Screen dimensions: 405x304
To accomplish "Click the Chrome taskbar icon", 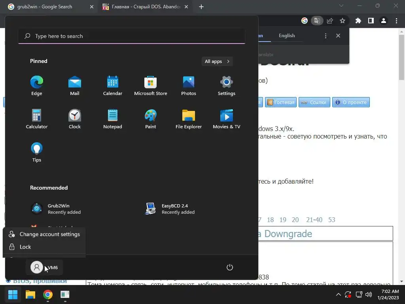I will [48, 294].
